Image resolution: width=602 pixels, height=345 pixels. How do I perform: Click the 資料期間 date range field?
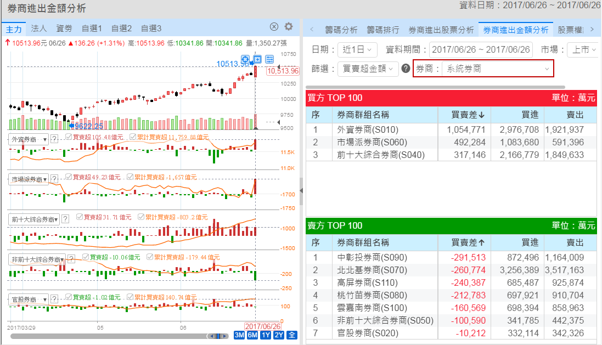pos(481,49)
